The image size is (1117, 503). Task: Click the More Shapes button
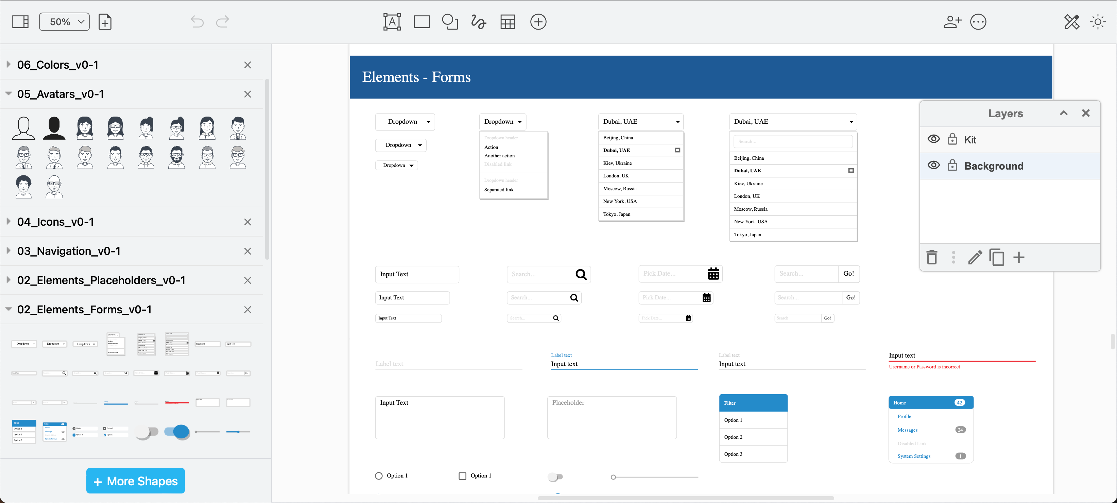tap(135, 481)
